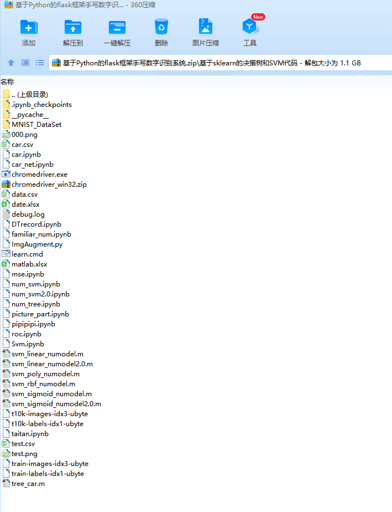Viewport: 392px width, 512px height.
Task: Select the learn.cmd script icon
Action: (6, 254)
